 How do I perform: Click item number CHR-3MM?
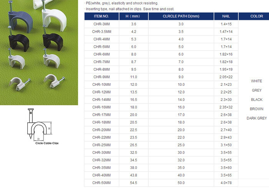click(x=101, y=24)
